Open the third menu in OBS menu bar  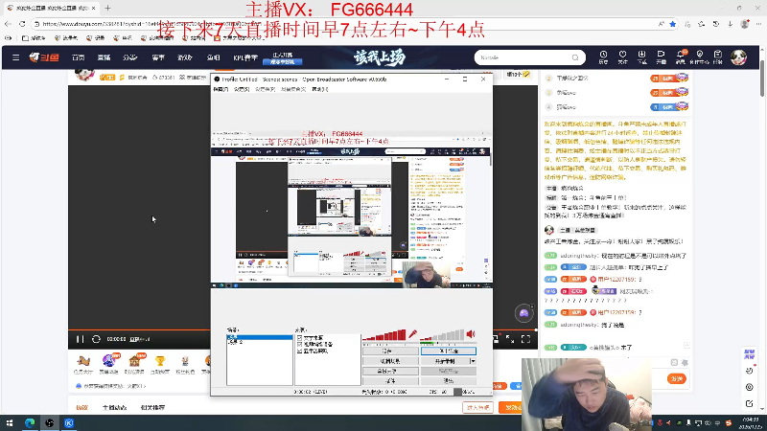coord(265,89)
